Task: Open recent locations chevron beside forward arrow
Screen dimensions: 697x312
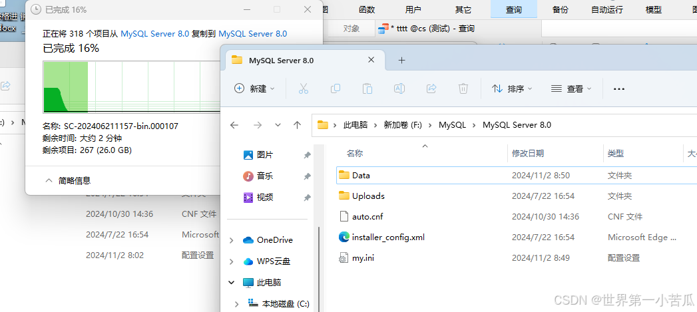Action: [278, 125]
